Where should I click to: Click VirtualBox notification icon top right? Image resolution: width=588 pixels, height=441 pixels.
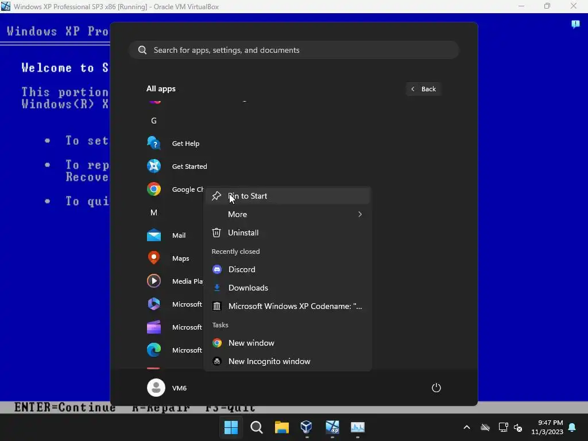point(575,24)
